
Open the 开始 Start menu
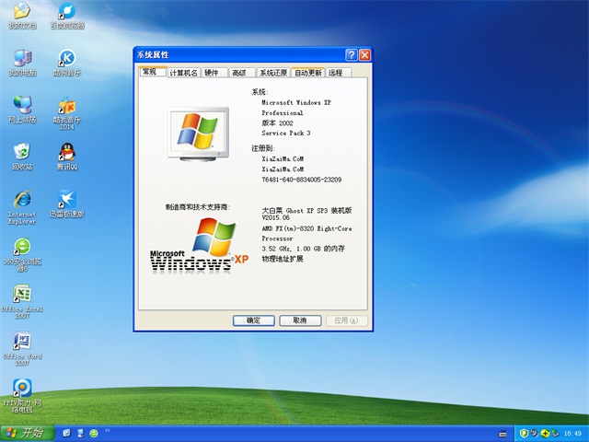click(x=26, y=433)
